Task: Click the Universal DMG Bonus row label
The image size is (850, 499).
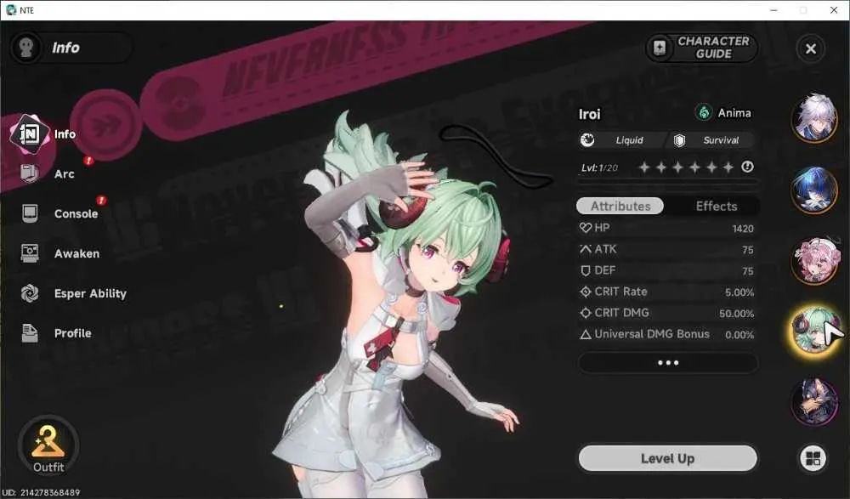Action: pyautogui.click(x=652, y=334)
